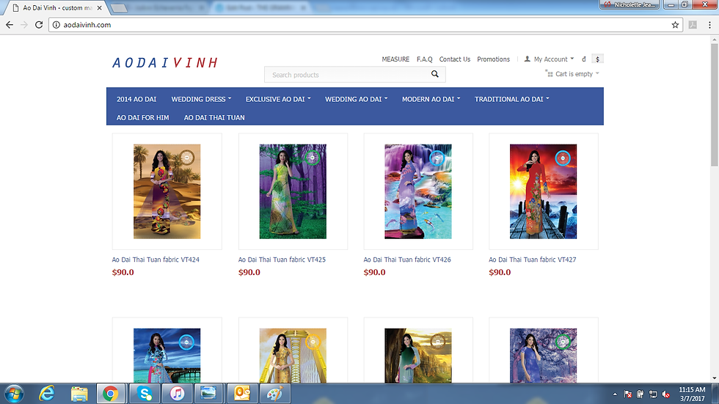Image resolution: width=719 pixels, height=404 pixels.
Task: Open Windows Start menu
Action: coord(14,394)
